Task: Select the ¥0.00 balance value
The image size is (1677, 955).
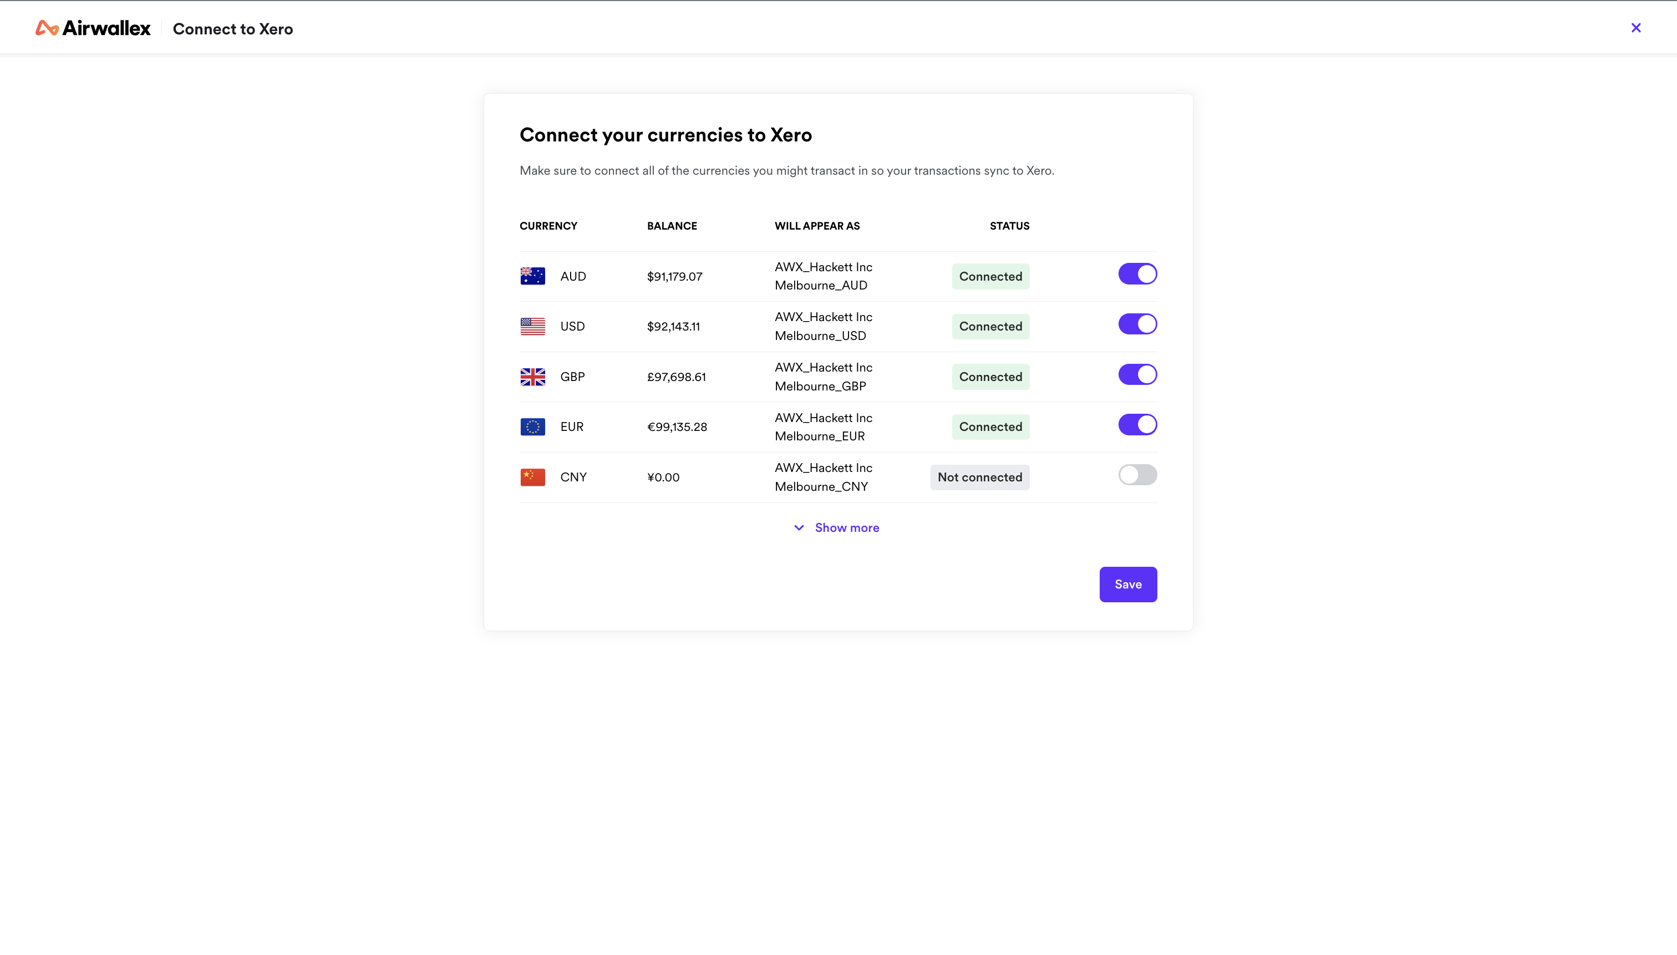Action: pyautogui.click(x=663, y=477)
